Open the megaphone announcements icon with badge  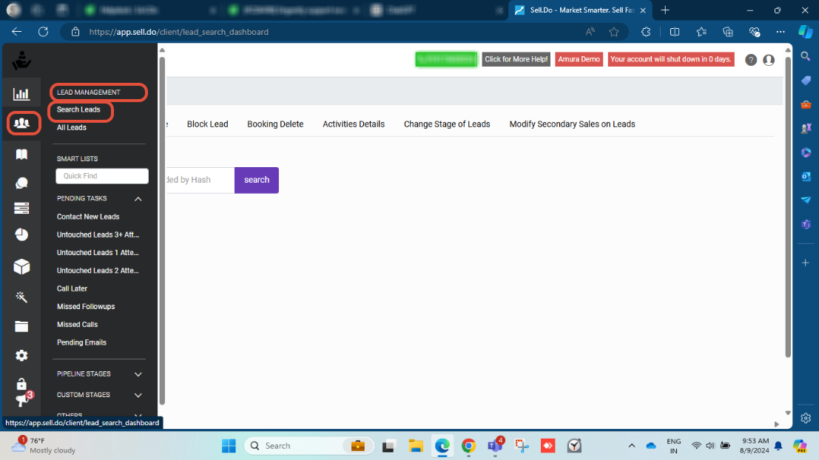point(23,399)
